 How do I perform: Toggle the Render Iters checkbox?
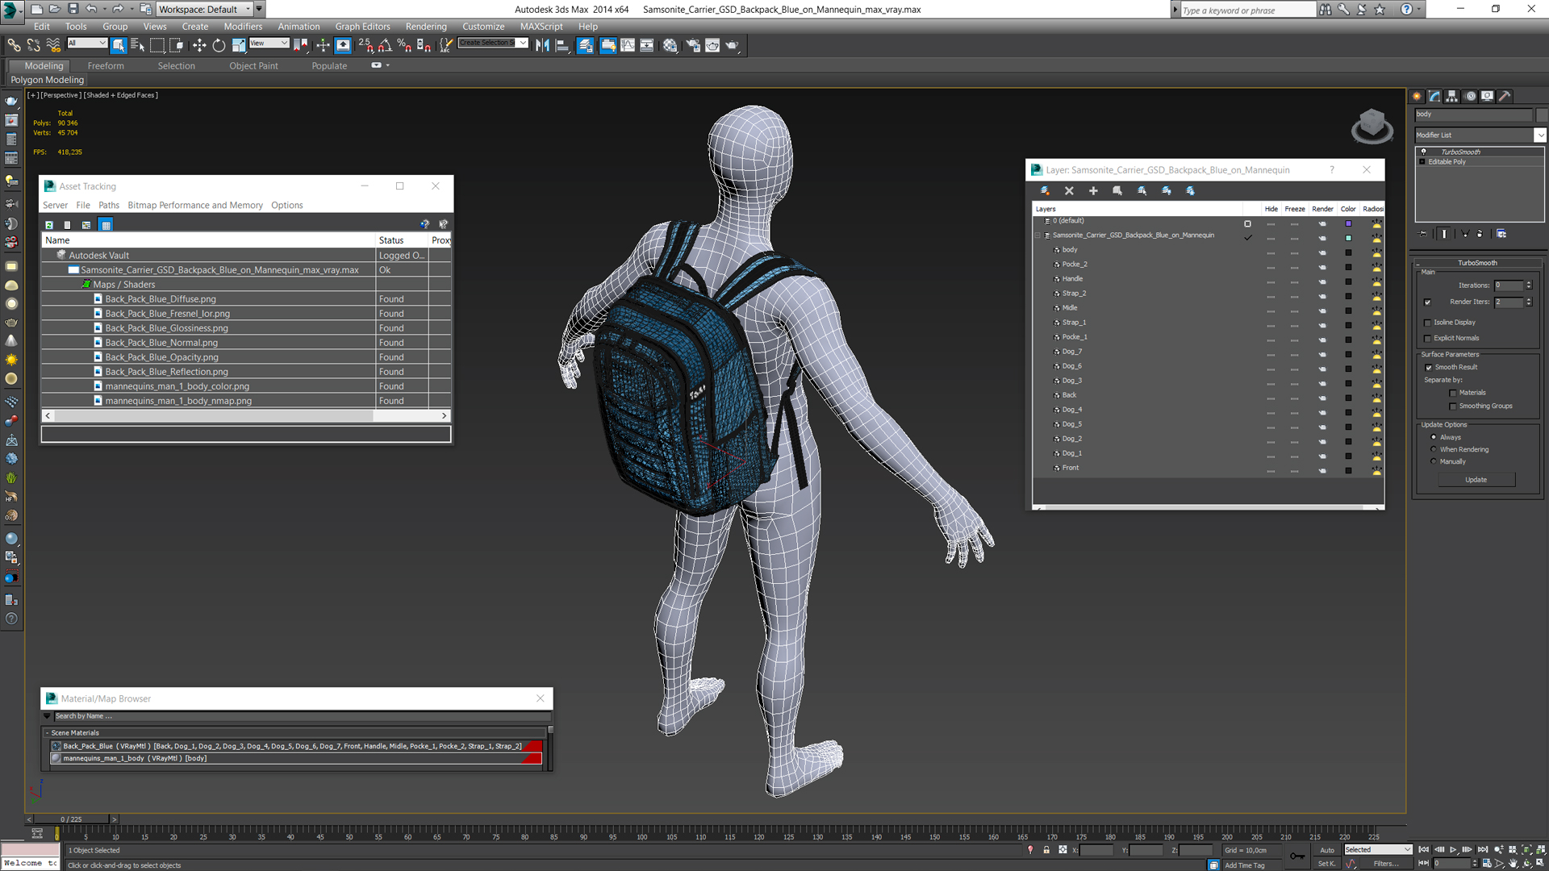point(1427,302)
